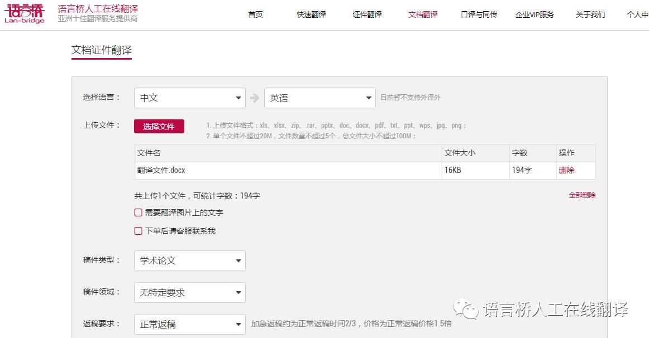Open 企业VIP服务 in the top navigation
Image resolution: width=649 pixels, height=338 pixels.
tap(534, 15)
